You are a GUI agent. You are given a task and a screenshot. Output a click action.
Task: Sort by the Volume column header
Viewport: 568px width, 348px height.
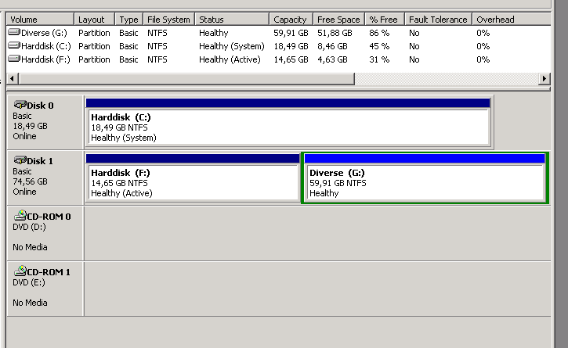(x=40, y=20)
